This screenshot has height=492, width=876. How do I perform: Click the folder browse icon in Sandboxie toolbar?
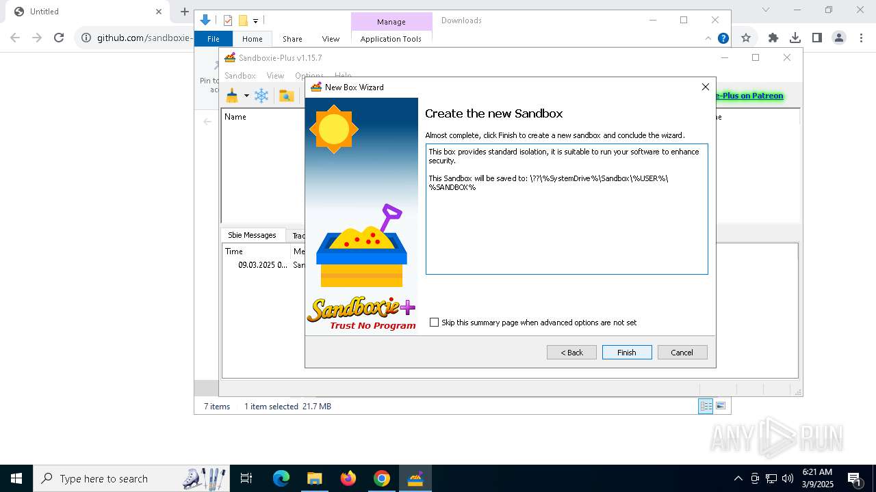tap(287, 96)
